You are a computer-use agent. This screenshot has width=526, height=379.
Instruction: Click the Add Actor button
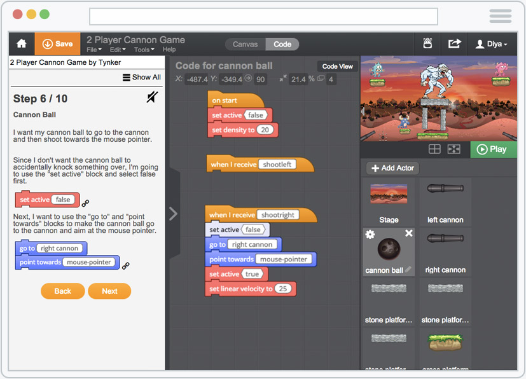pyautogui.click(x=392, y=168)
